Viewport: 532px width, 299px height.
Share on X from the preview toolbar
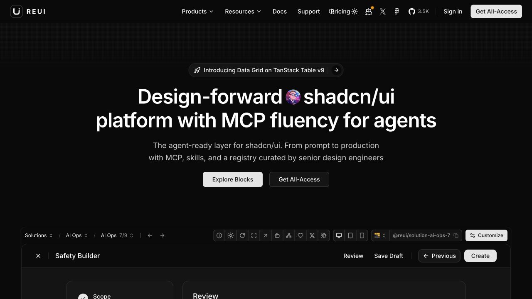point(312,235)
